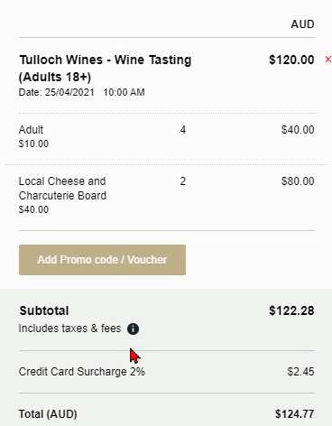Click the subtotal amount $122.28
Viewport: 332px width, 426px height.
pos(291,310)
